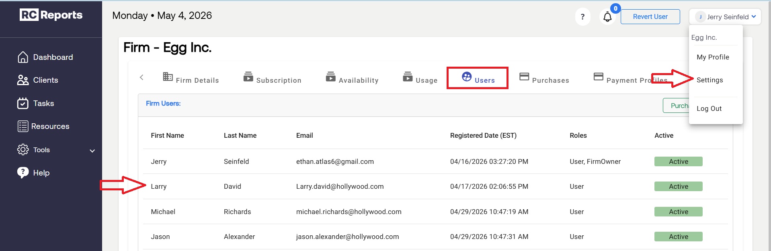This screenshot has height=251, width=771.
Task: Open notifications bell icon
Action: pyautogui.click(x=607, y=17)
